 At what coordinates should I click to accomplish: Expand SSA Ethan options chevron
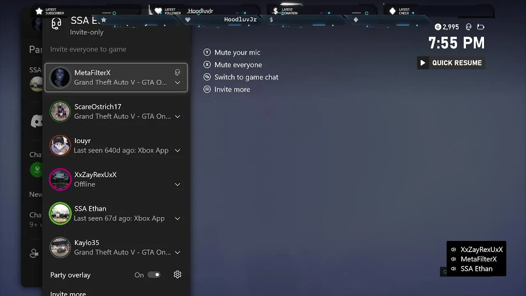(x=178, y=219)
